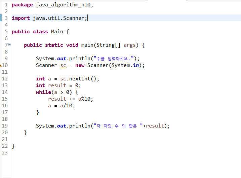Collapse the main method fold toggle
The height and width of the screenshot is (178, 241).
coord(9,45)
